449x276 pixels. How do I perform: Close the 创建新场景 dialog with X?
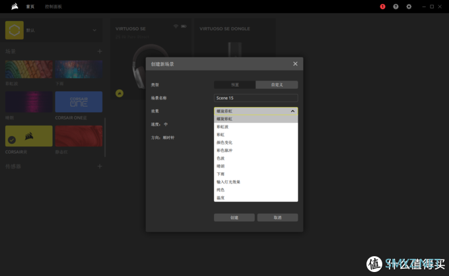point(295,64)
